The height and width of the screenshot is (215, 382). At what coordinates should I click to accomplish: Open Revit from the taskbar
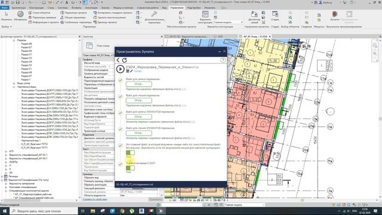(141, 211)
